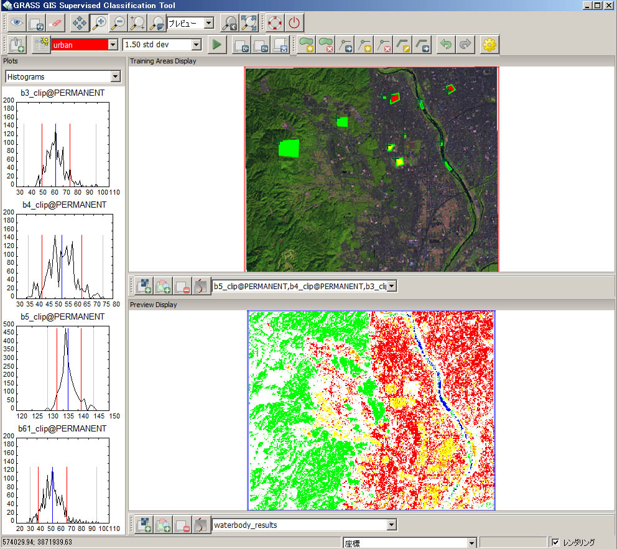The width and height of the screenshot is (617, 549).
Task: Click the b3_clip@PERMANENT histogram plot
Action: (x=63, y=144)
